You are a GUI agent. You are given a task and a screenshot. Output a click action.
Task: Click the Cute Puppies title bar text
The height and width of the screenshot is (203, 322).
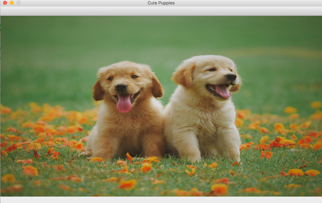(x=161, y=3)
